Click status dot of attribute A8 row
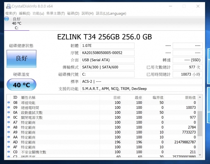The width and height of the screenshot is (210, 164). coord(9,127)
